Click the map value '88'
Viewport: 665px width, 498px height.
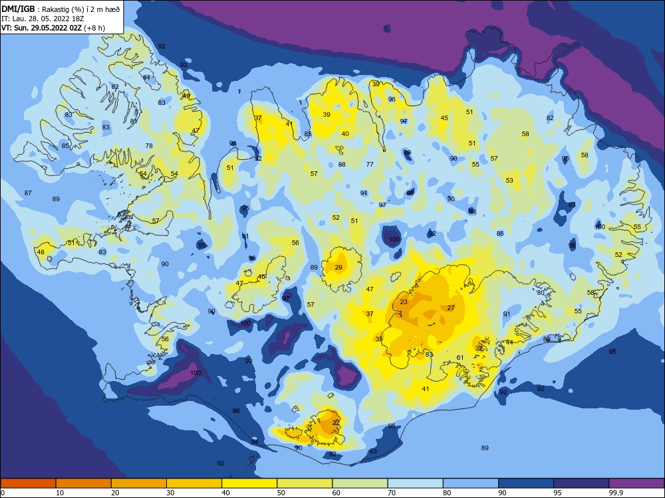(x=342, y=164)
